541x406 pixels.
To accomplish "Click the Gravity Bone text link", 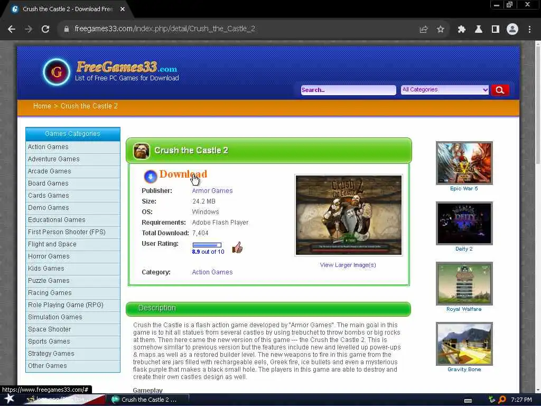I will tap(464, 370).
